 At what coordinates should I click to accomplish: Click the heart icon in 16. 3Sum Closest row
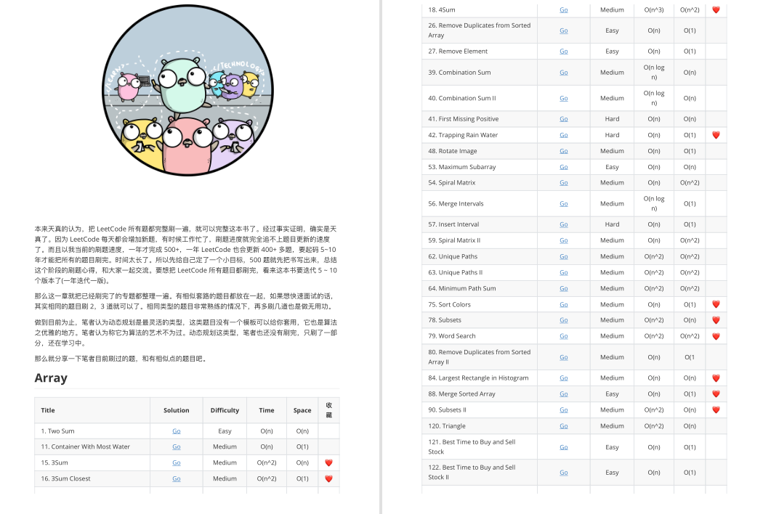[x=328, y=479]
